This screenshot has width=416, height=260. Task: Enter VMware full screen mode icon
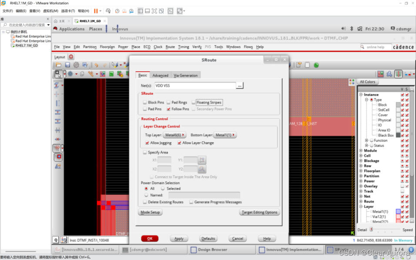(x=154, y=11)
